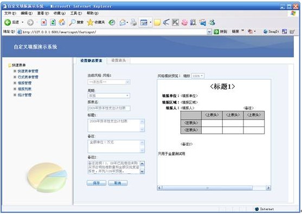
Task: Click the printer icon in toolbar
Action: tap(133, 23)
